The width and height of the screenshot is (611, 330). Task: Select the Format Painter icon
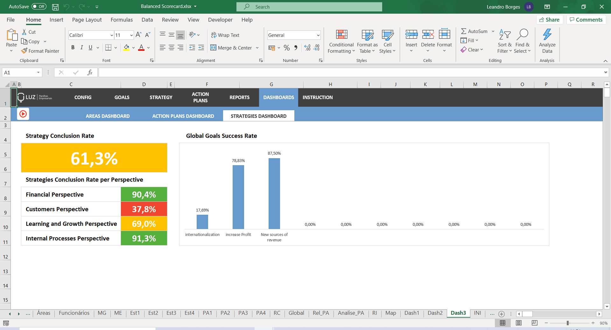pyautogui.click(x=40, y=51)
